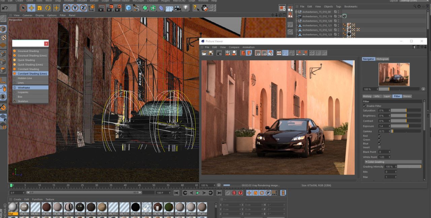
Task: Switch to Histogram tab
Action: 383,59
